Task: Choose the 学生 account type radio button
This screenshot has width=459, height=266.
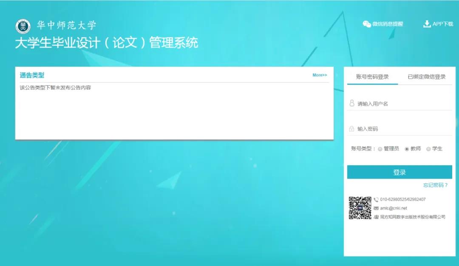Action: point(428,149)
